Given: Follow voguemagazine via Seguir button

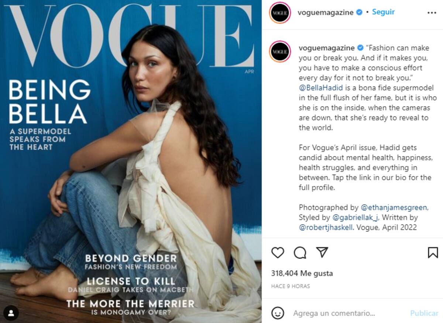Looking at the screenshot, I should click(383, 12).
